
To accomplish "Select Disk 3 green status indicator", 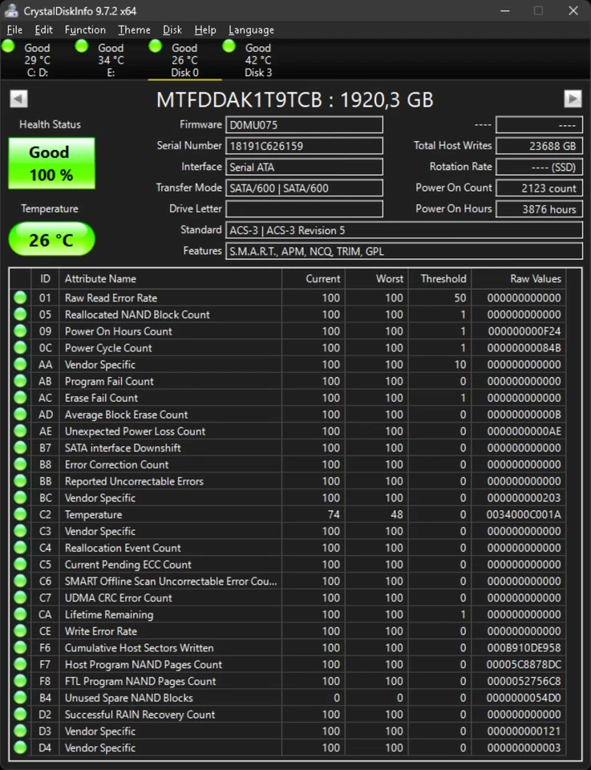I will [x=229, y=47].
